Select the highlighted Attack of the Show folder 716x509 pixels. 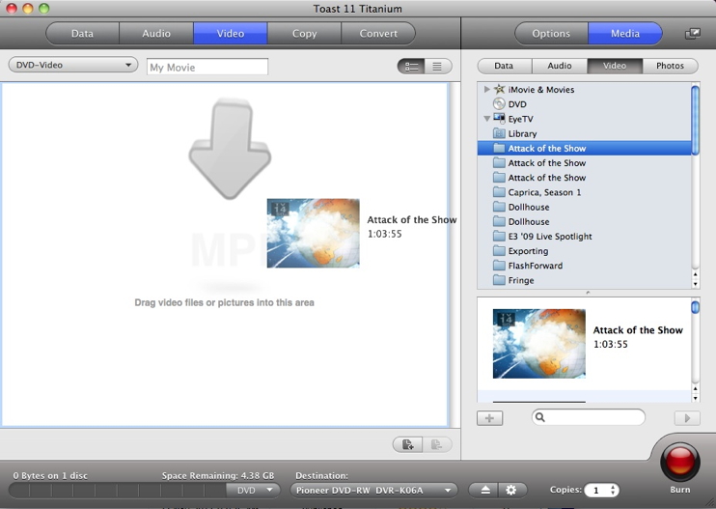tap(584, 148)
